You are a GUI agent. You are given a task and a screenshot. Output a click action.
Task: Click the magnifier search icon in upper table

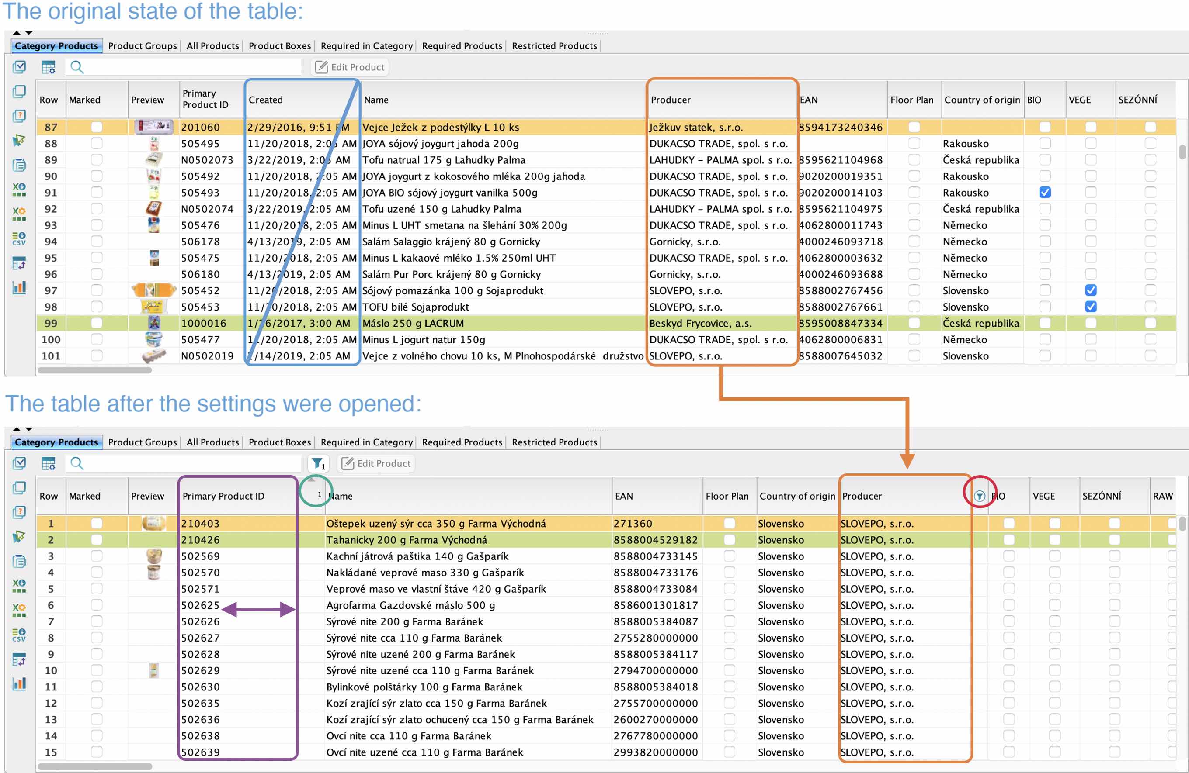coord(77,67)
